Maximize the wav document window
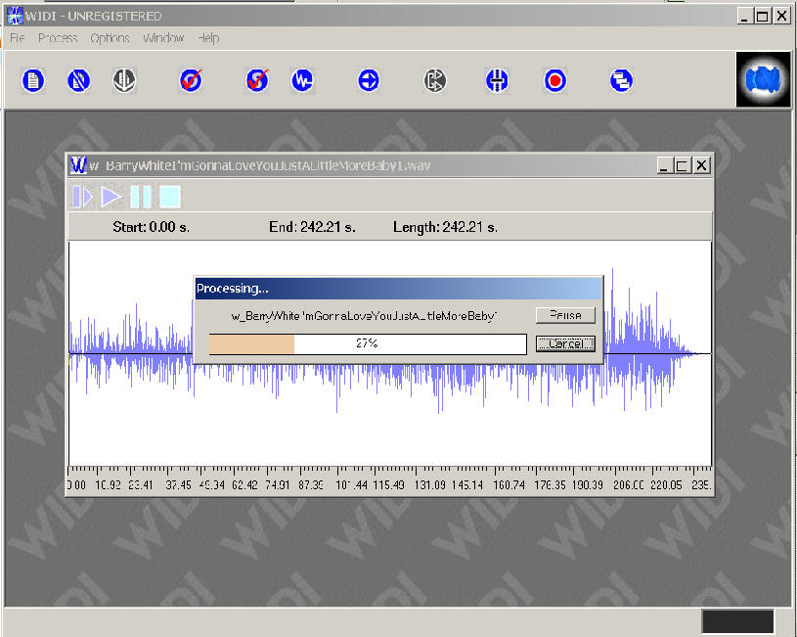The height and width of the screenshot is (637, 797). 683,166
